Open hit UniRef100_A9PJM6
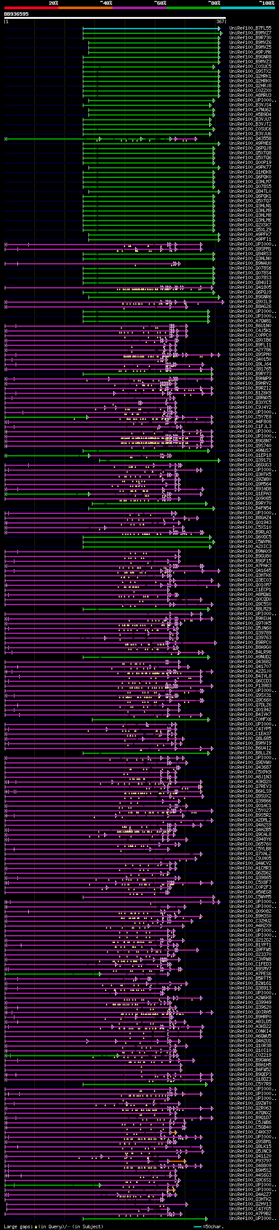Screen dimensions: 279x1230 click(x=250, y=52)
